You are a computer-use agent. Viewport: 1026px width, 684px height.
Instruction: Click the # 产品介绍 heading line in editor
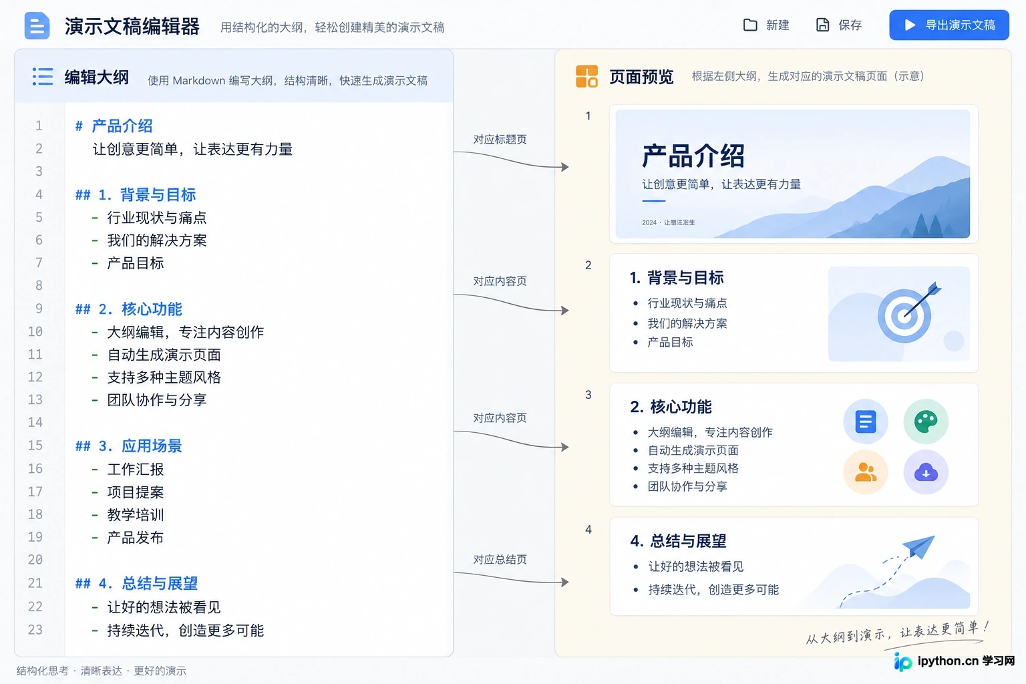[114, 126]
